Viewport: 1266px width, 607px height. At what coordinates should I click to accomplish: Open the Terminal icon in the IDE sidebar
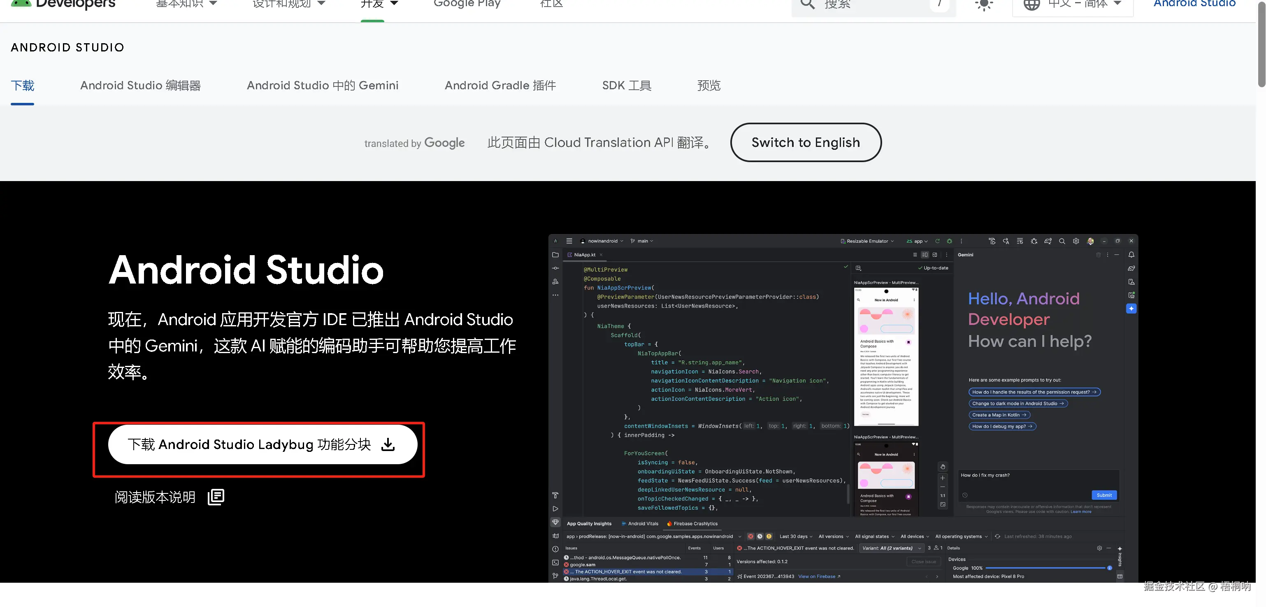[x=555, y=562]
